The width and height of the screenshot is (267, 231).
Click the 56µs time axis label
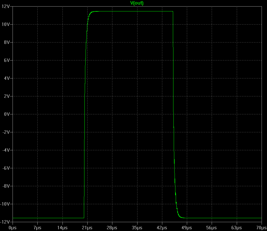tap(212, 228)
